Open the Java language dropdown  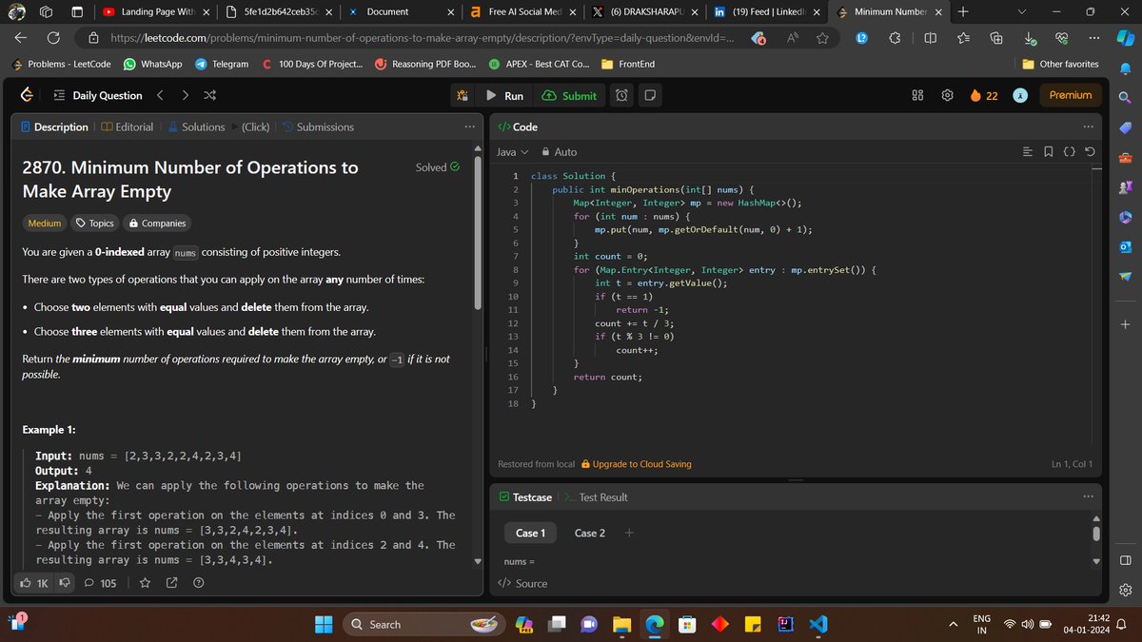pyautogui.click(x=512, y=152)
